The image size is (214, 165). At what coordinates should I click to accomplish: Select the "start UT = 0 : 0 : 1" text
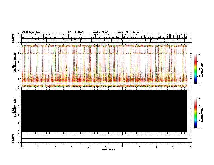point(131,32)
